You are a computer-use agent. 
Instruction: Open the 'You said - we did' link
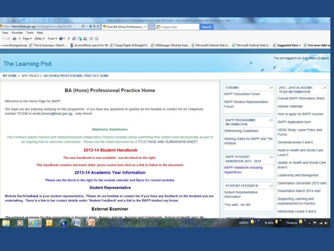tap(237, 205)
